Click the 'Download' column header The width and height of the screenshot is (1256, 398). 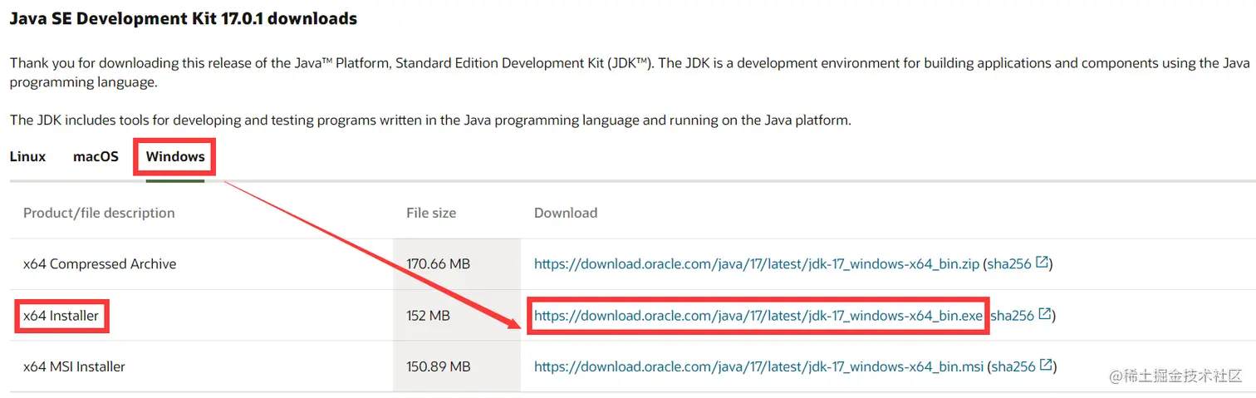pos(566,213)
